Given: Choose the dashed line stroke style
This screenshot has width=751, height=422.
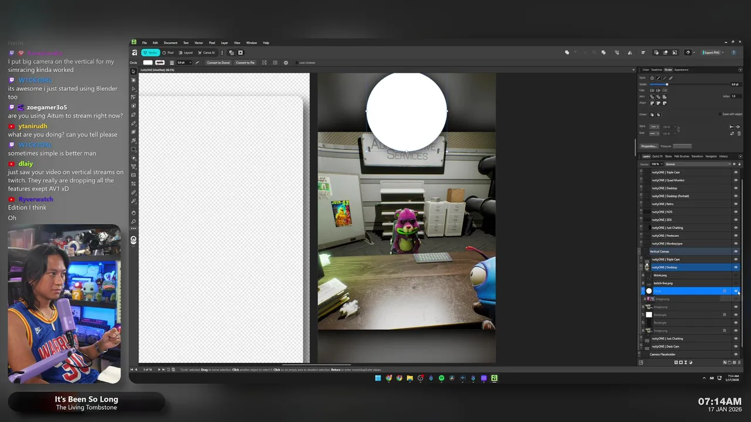Looking at the screenshot, I should pos(665,78).
